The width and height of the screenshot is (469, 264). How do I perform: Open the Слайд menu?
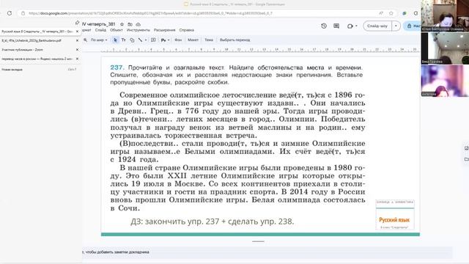100,30
